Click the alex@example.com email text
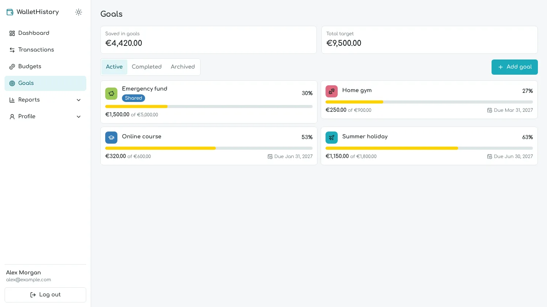 point(28,280)
